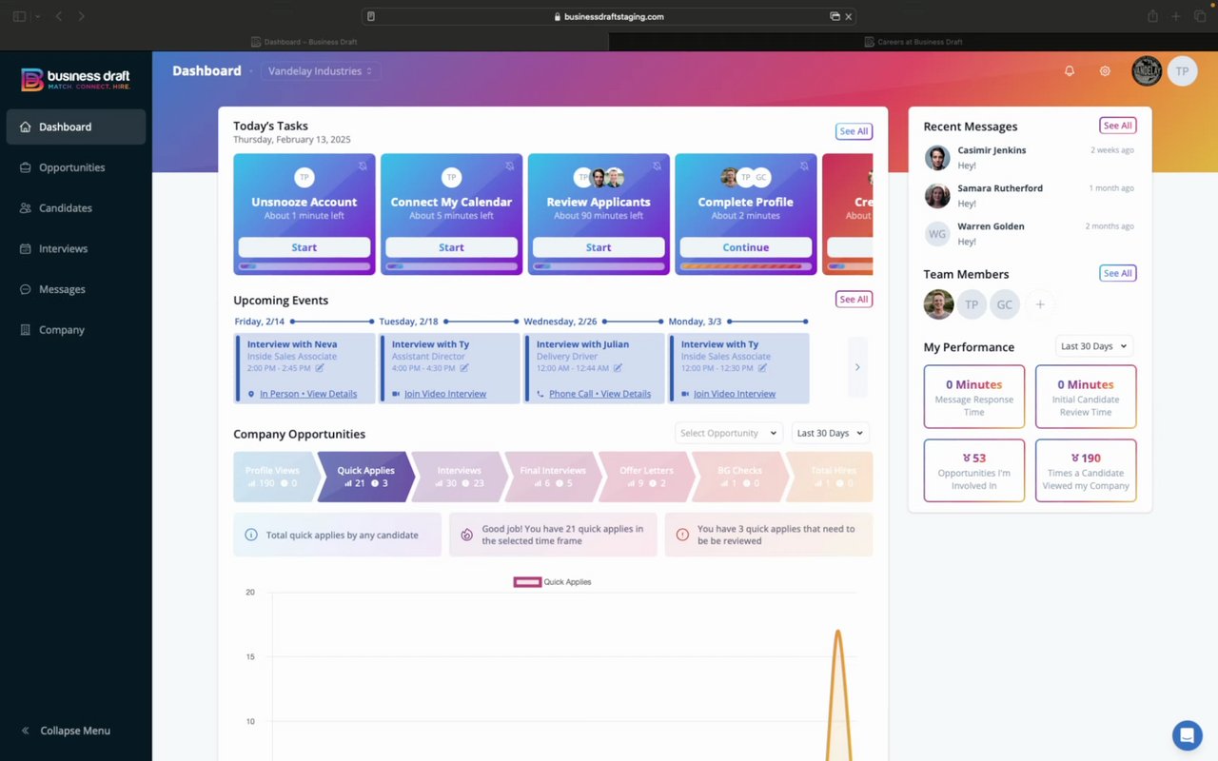Screen dimensions: 1218x761
Task: Select the Offer Letters funnel stage
Action: pyautogui.click(x=646, y=477)
